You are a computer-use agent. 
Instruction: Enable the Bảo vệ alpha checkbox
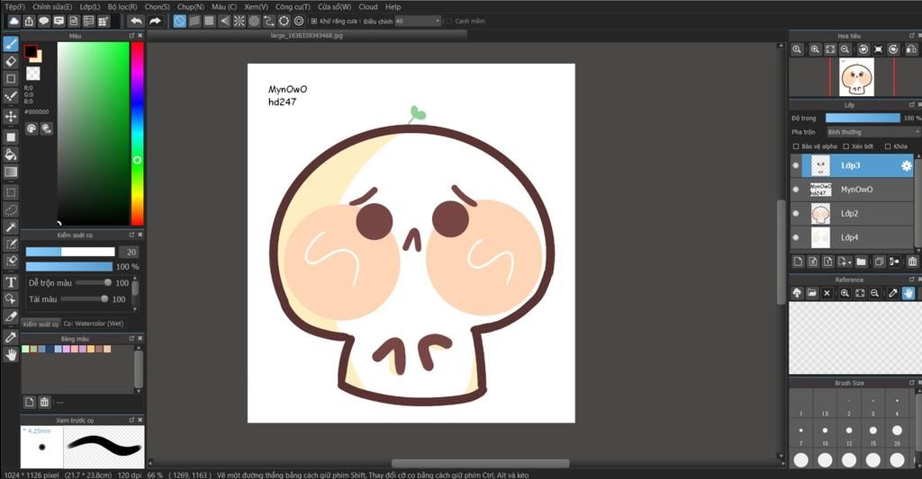(x=795, y=146)
